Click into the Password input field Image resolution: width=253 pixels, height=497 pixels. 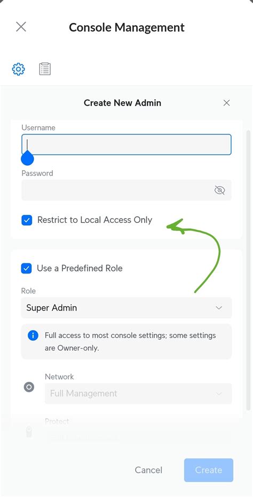click(127, 190)
